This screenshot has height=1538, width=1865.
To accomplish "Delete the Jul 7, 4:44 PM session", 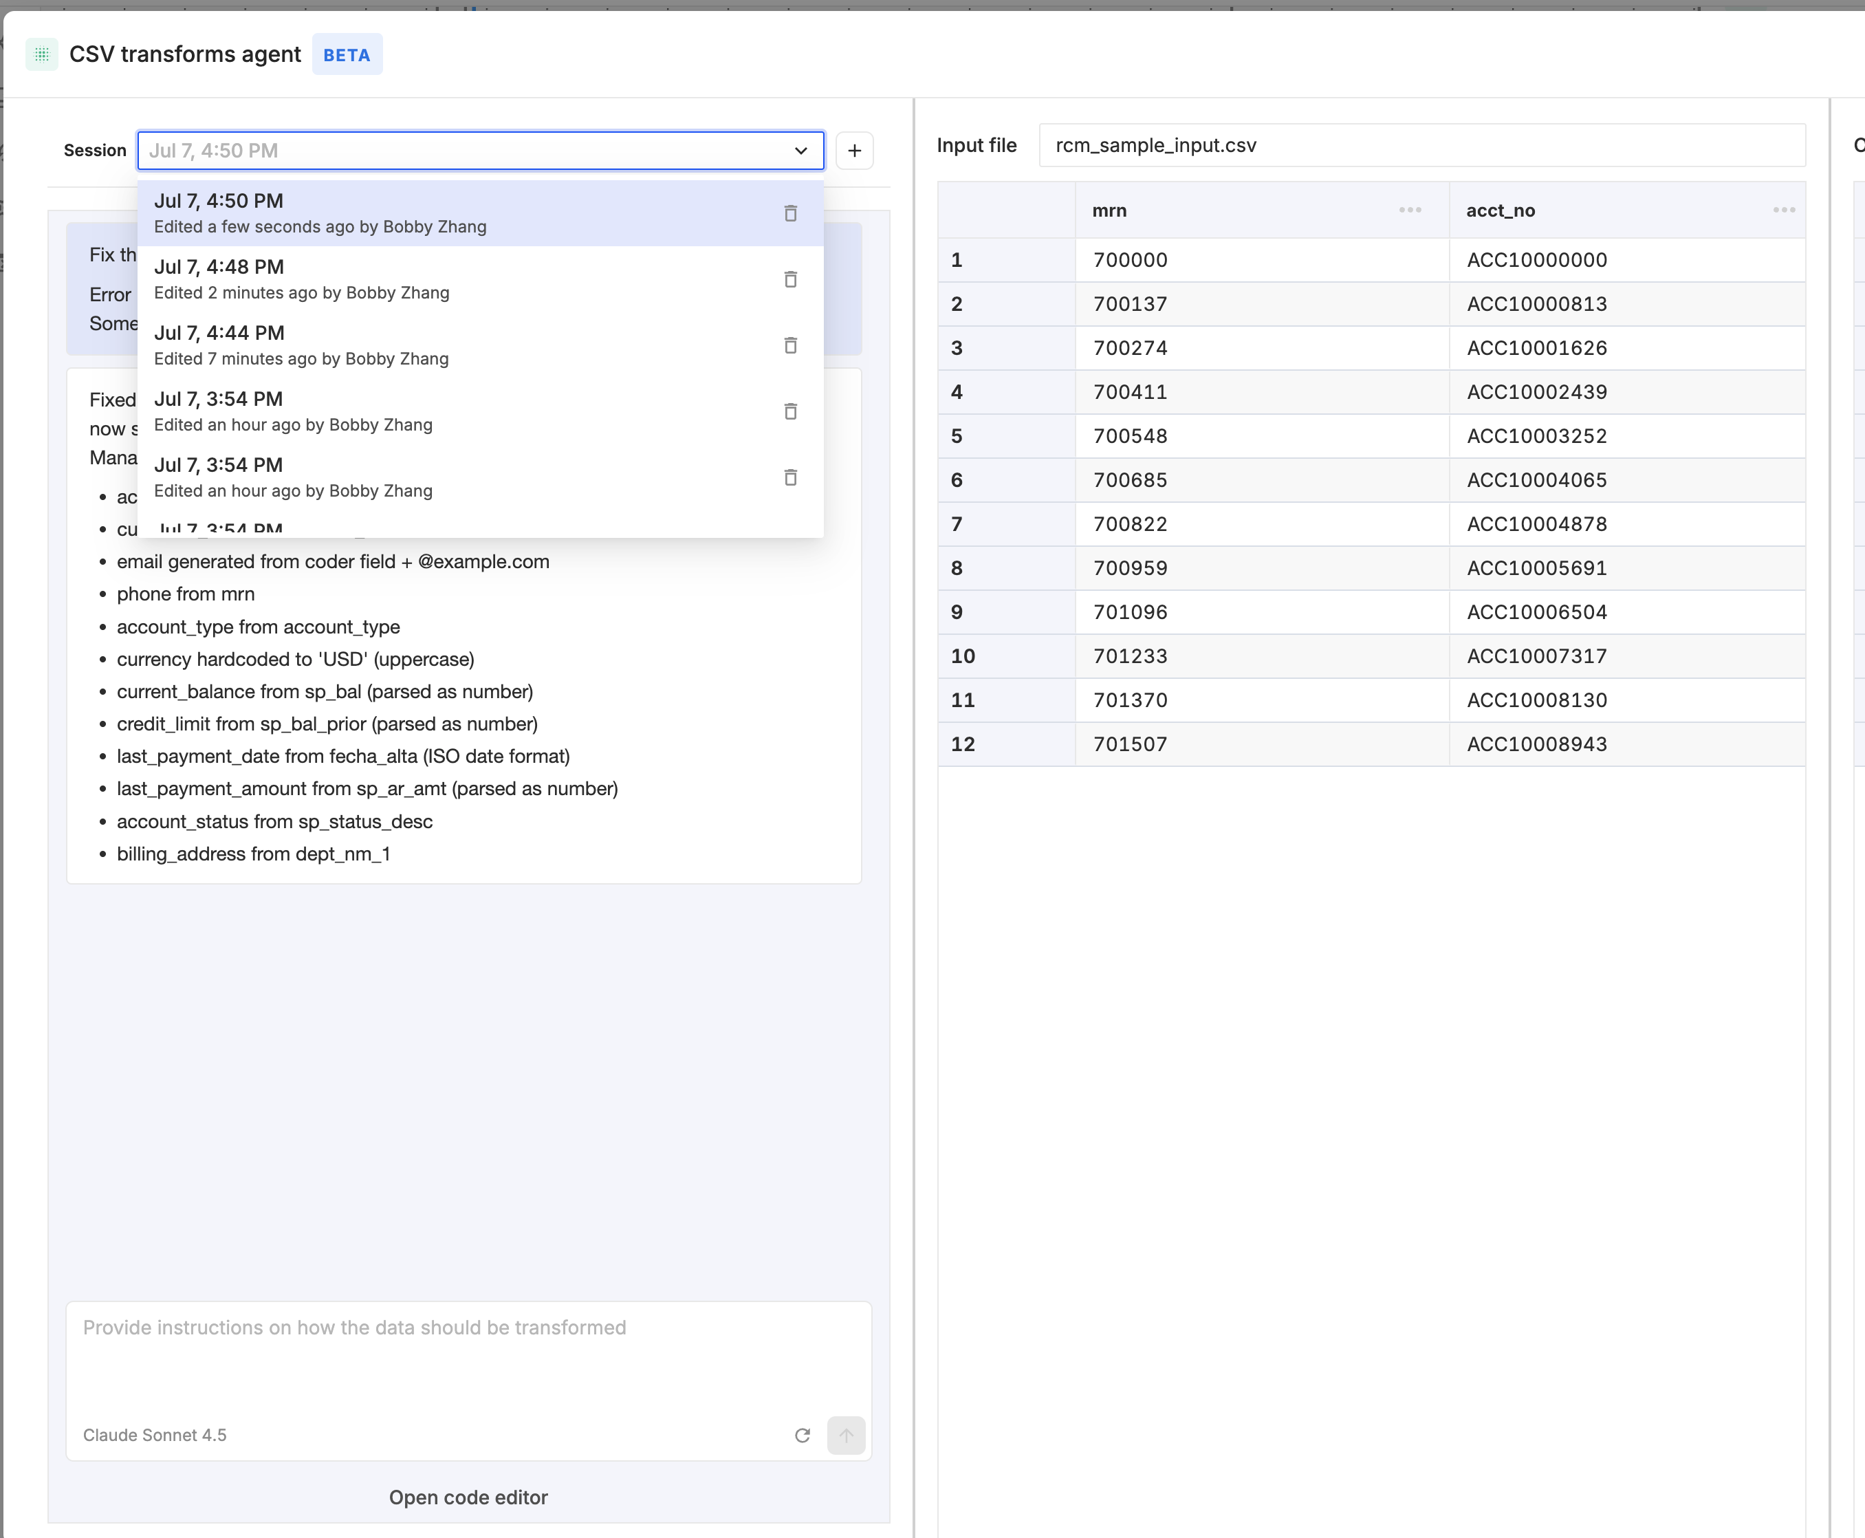I will click(791, 345).
